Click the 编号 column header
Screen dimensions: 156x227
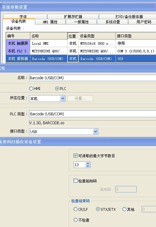18,36
